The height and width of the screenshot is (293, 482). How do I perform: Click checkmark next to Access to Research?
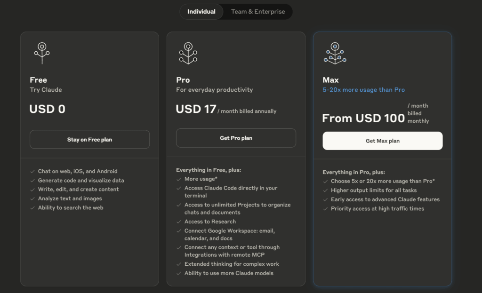(178, 222)
